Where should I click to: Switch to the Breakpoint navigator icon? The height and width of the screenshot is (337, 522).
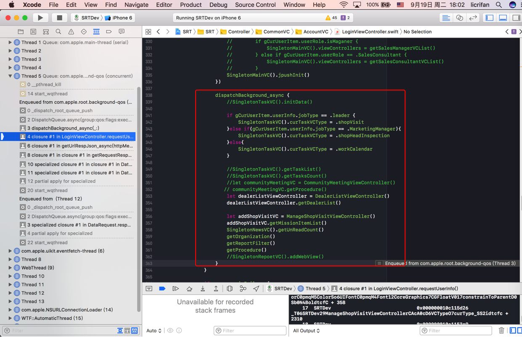pos(109,32)
